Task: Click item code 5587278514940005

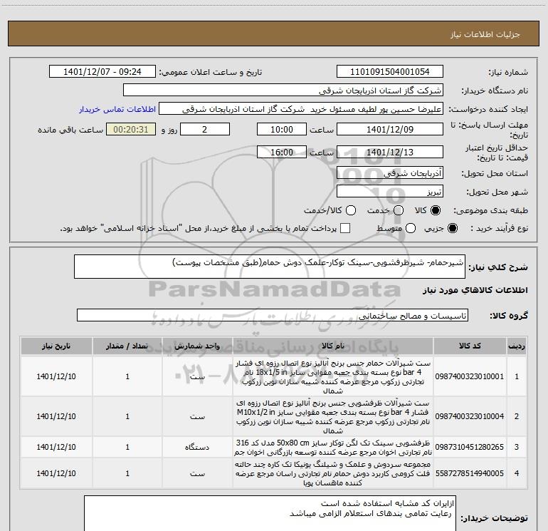Action: coord(470,473)
